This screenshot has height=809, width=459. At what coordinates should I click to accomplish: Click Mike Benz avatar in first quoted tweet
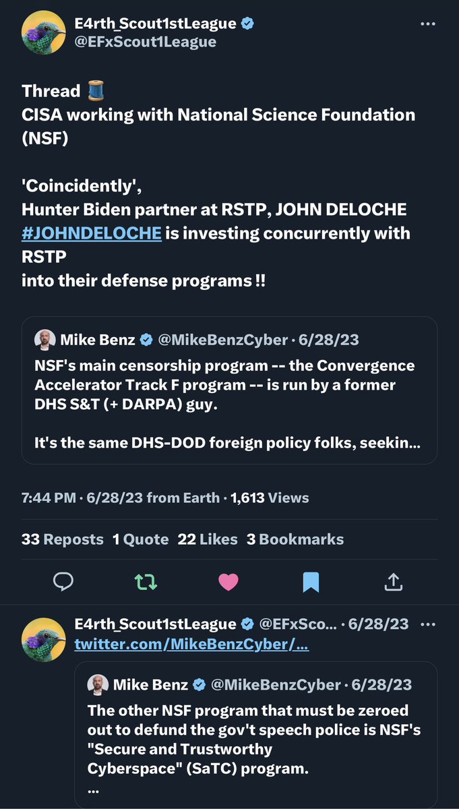45,340
